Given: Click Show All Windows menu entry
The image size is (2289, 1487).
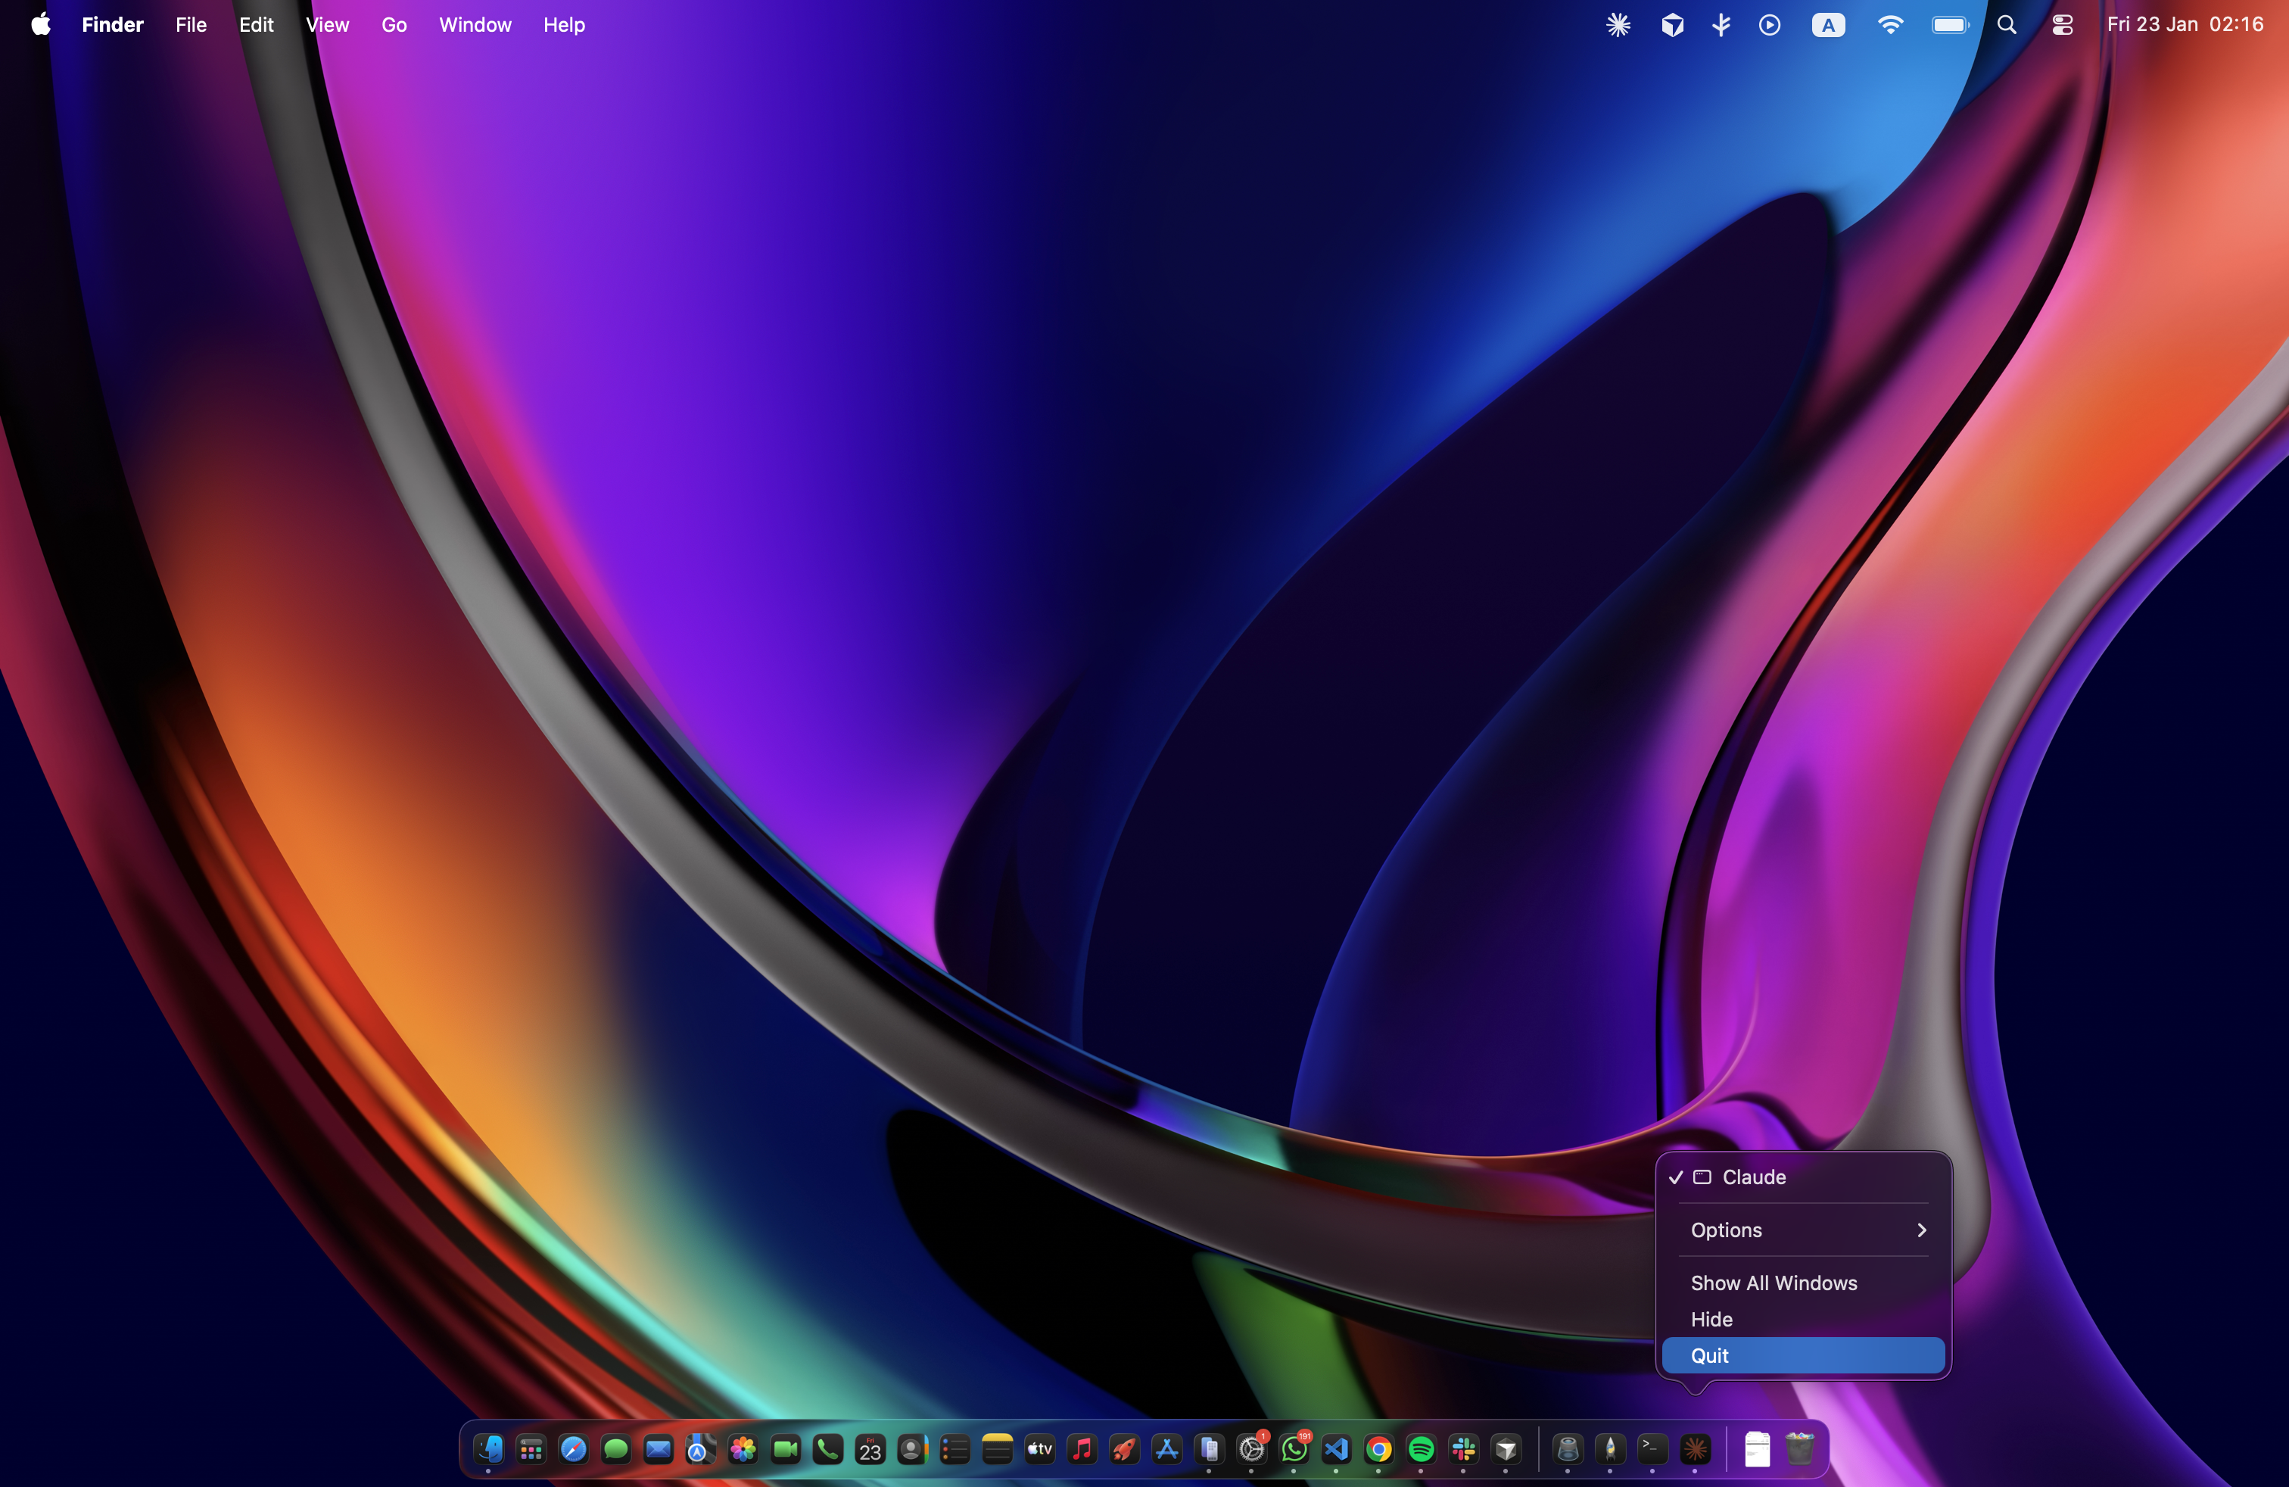Looking at the screenshot, I should pos(1773,1282).
